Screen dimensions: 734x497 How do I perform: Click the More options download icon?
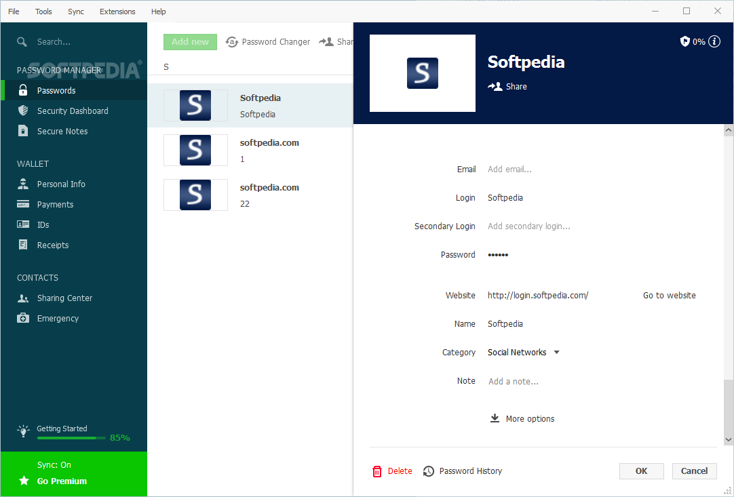[495, 418]
